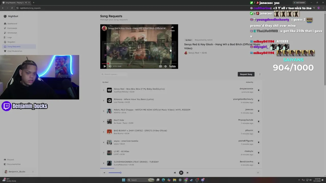Open the Windows Start menu
Screen dimensions: 326x183
124,180
